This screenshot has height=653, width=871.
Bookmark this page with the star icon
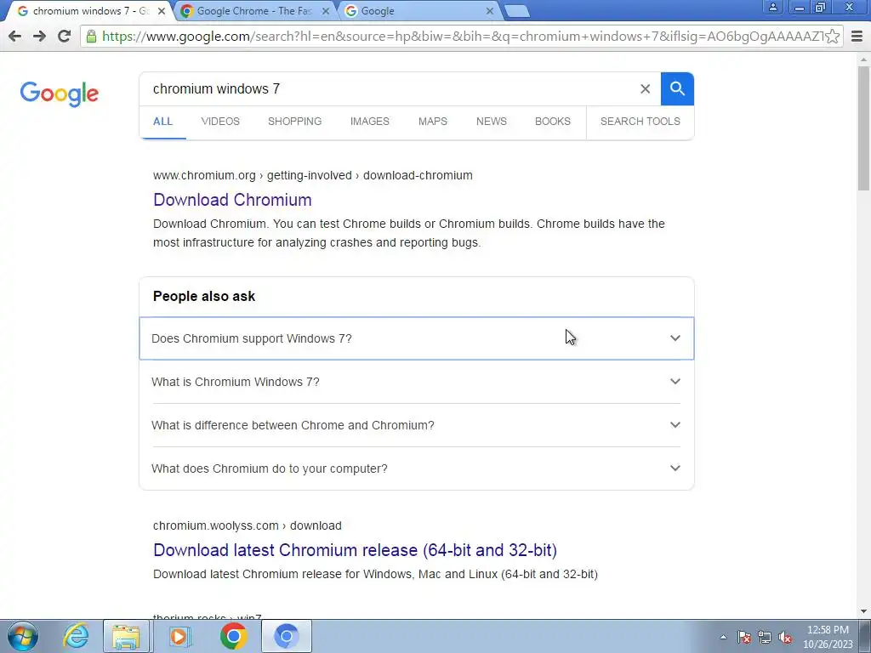coord(832,36)
